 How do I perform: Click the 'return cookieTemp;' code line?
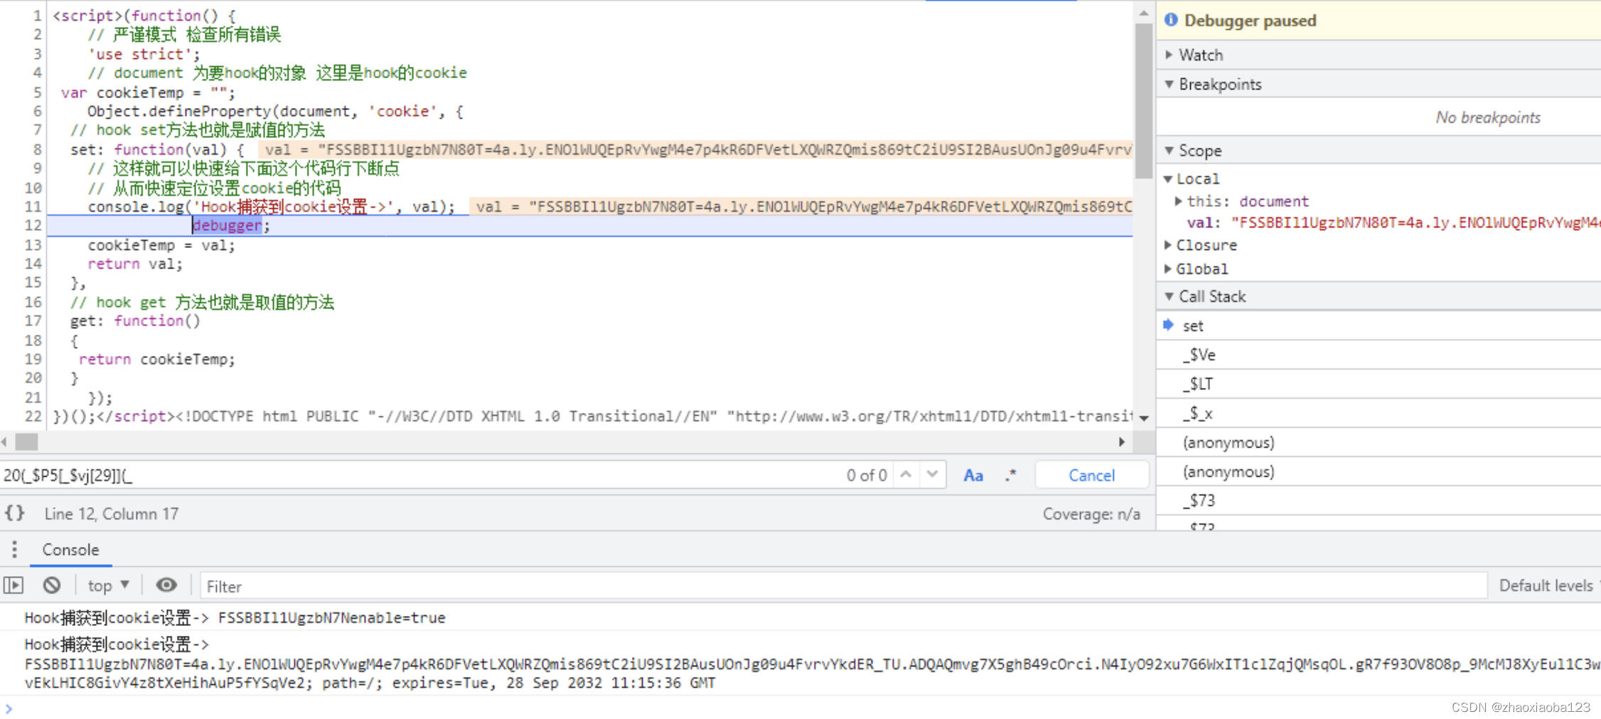tap(157, 359)
